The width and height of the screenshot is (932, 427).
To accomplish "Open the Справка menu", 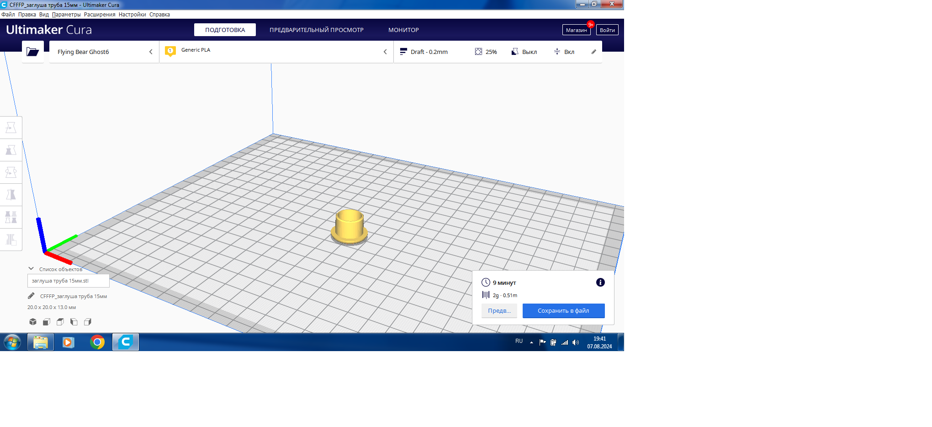I will point(159,15).
